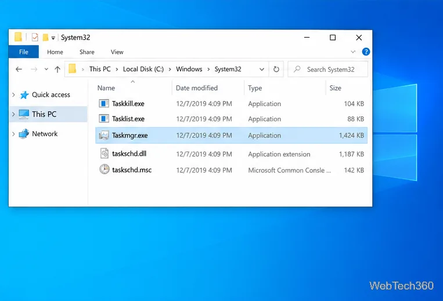Click This PC breadcrumb in address bar
Viewport: 443px width, 301px height.
click(x=100, y=69)
